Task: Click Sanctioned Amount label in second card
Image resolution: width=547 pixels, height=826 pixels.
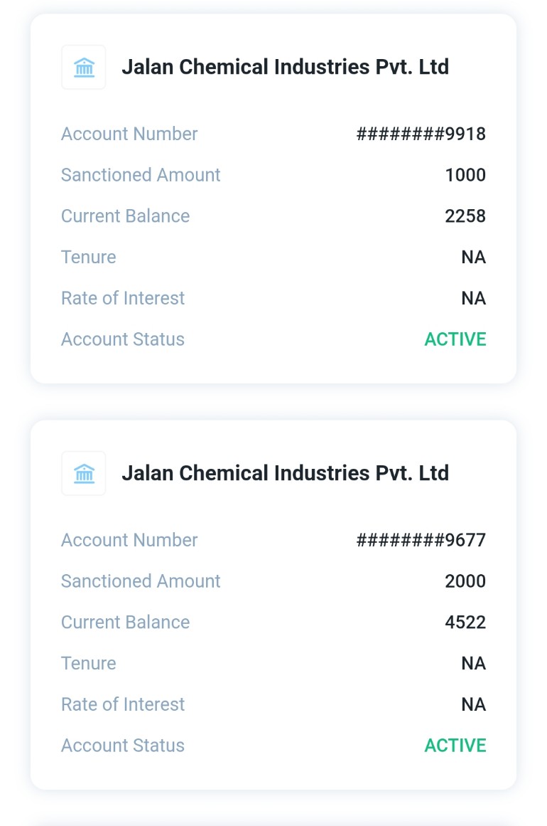Action: (x=141, y=581)
